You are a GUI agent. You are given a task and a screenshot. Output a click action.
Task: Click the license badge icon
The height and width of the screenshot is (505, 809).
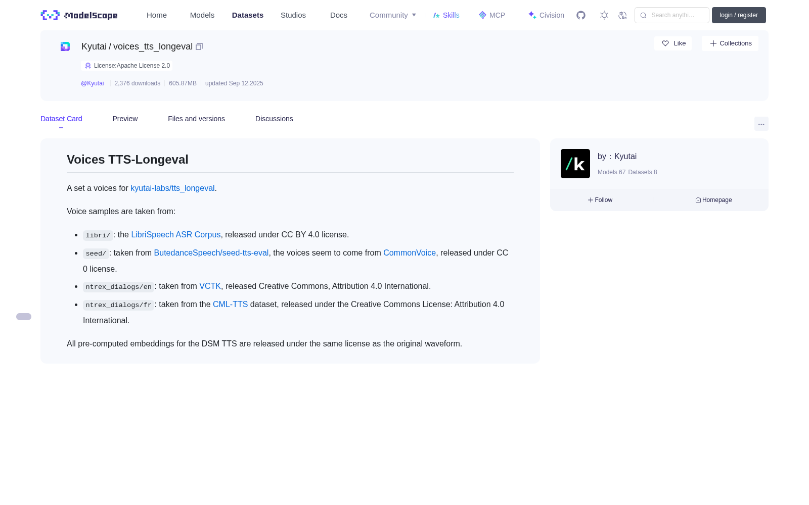88,66
